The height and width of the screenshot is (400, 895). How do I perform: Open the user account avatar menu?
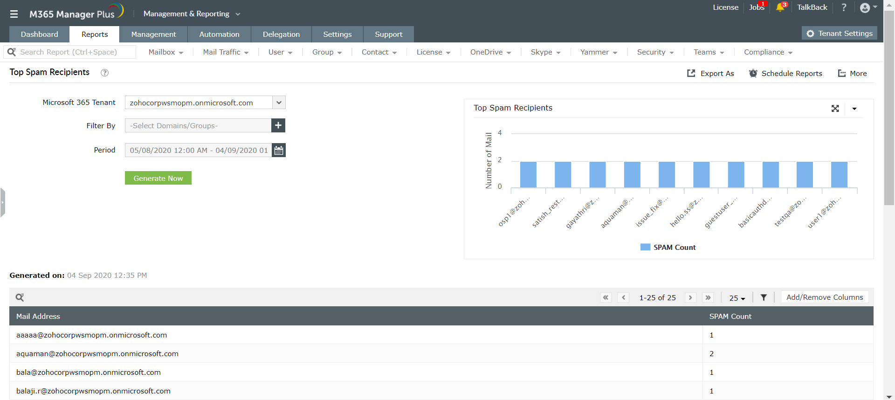tap(868, 7)
